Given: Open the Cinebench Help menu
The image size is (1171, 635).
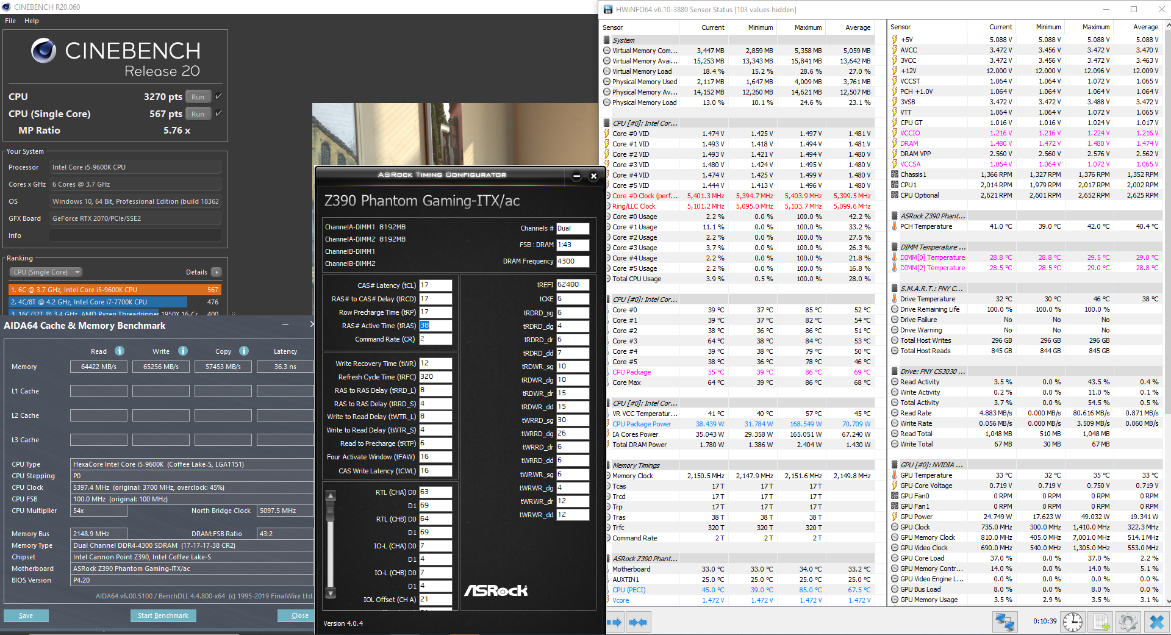Looking at the screenshot, I should point(32,21).
